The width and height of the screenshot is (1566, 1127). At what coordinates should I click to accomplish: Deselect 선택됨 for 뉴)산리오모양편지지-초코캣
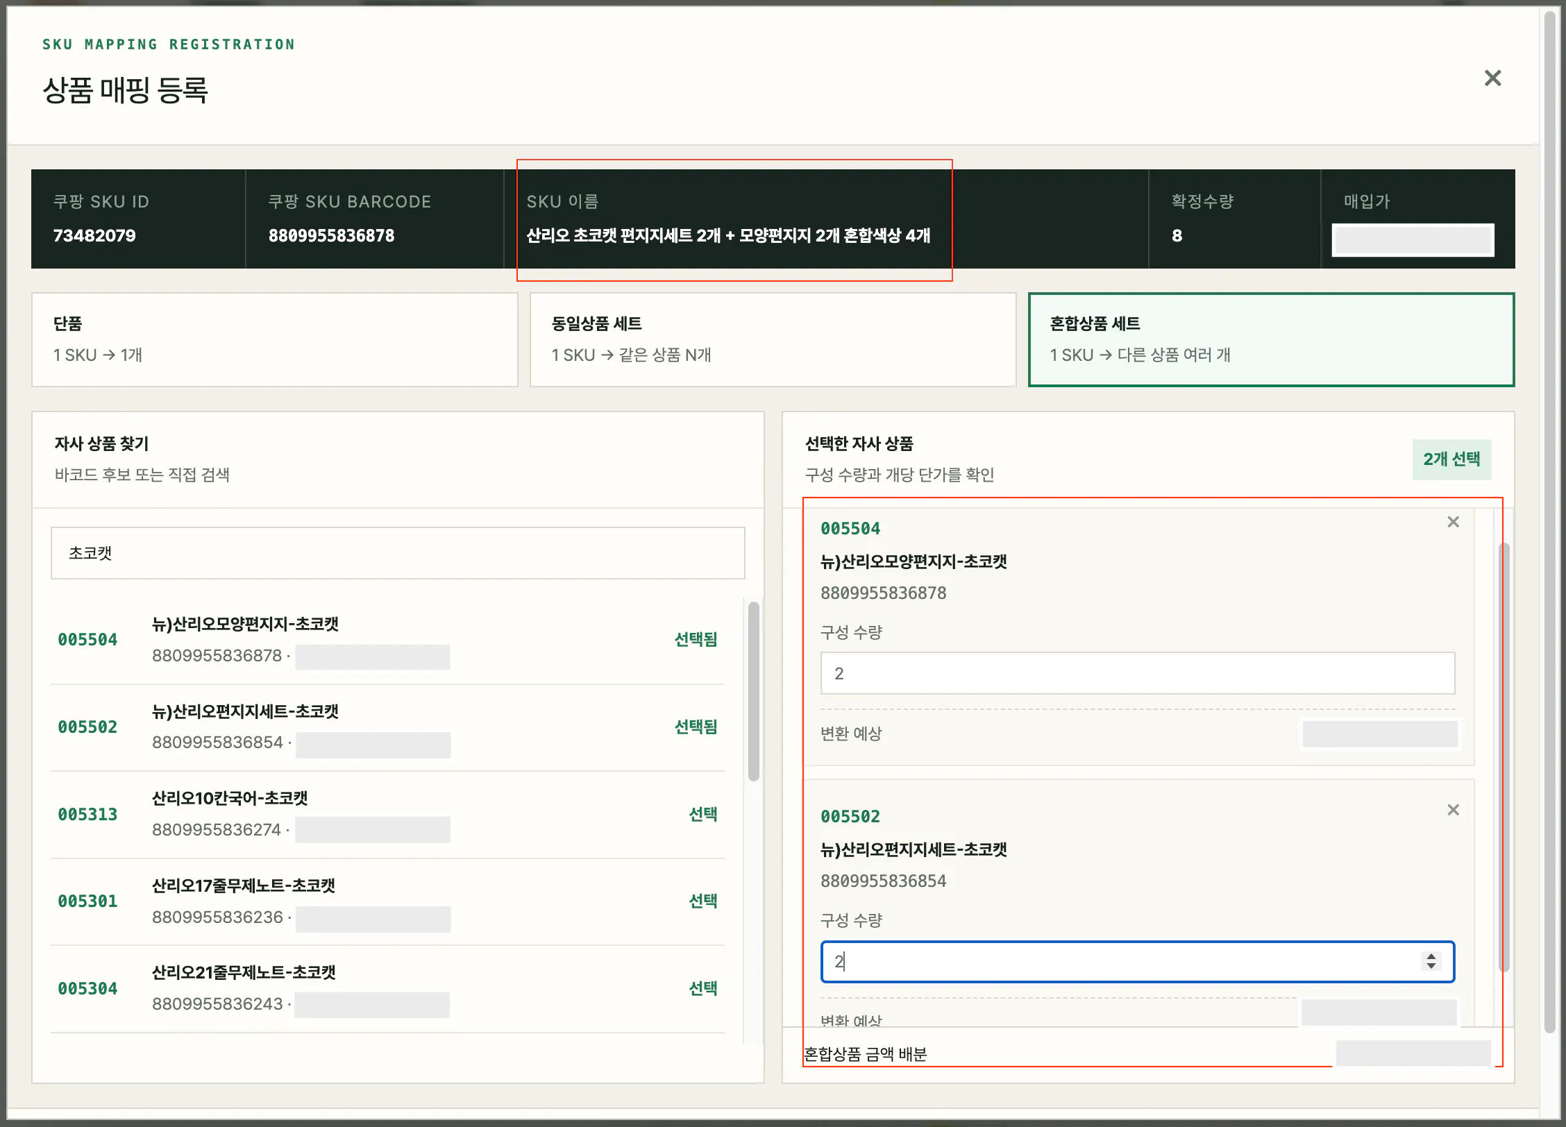[696, 639]
